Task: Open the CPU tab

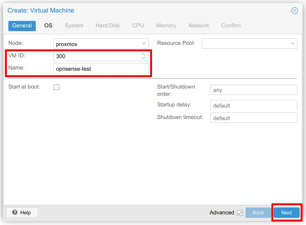Action: point(138,25)
